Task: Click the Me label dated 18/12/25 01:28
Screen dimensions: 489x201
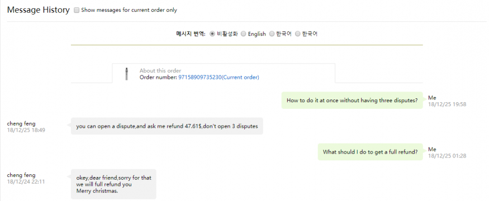Action: point(432,149)
